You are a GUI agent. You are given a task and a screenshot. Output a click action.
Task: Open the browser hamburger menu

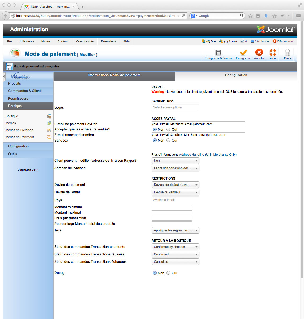pyautogui.click(x=298, y=16)
